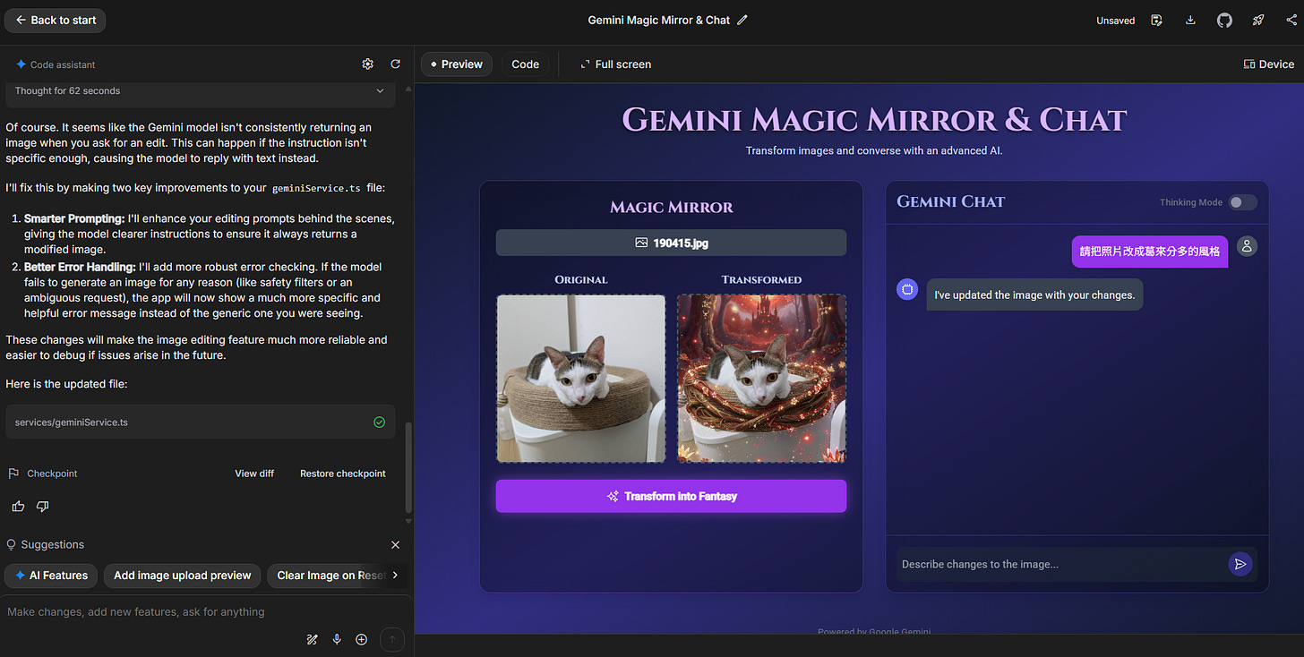
Task: Click the thumbs up icon
Action: 18,507
